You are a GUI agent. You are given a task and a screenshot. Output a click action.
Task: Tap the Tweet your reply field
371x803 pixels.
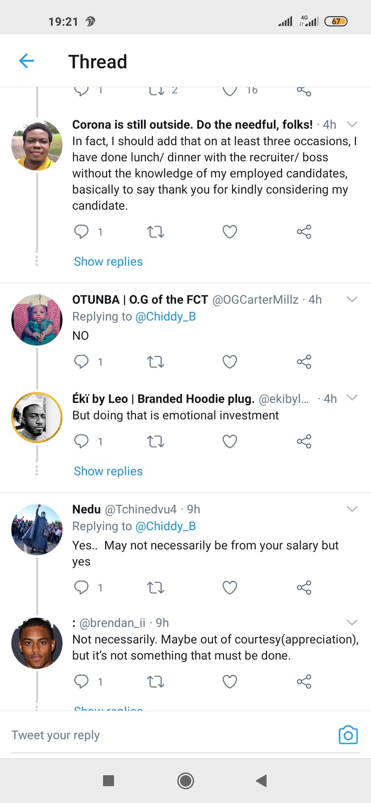[170, 735]
